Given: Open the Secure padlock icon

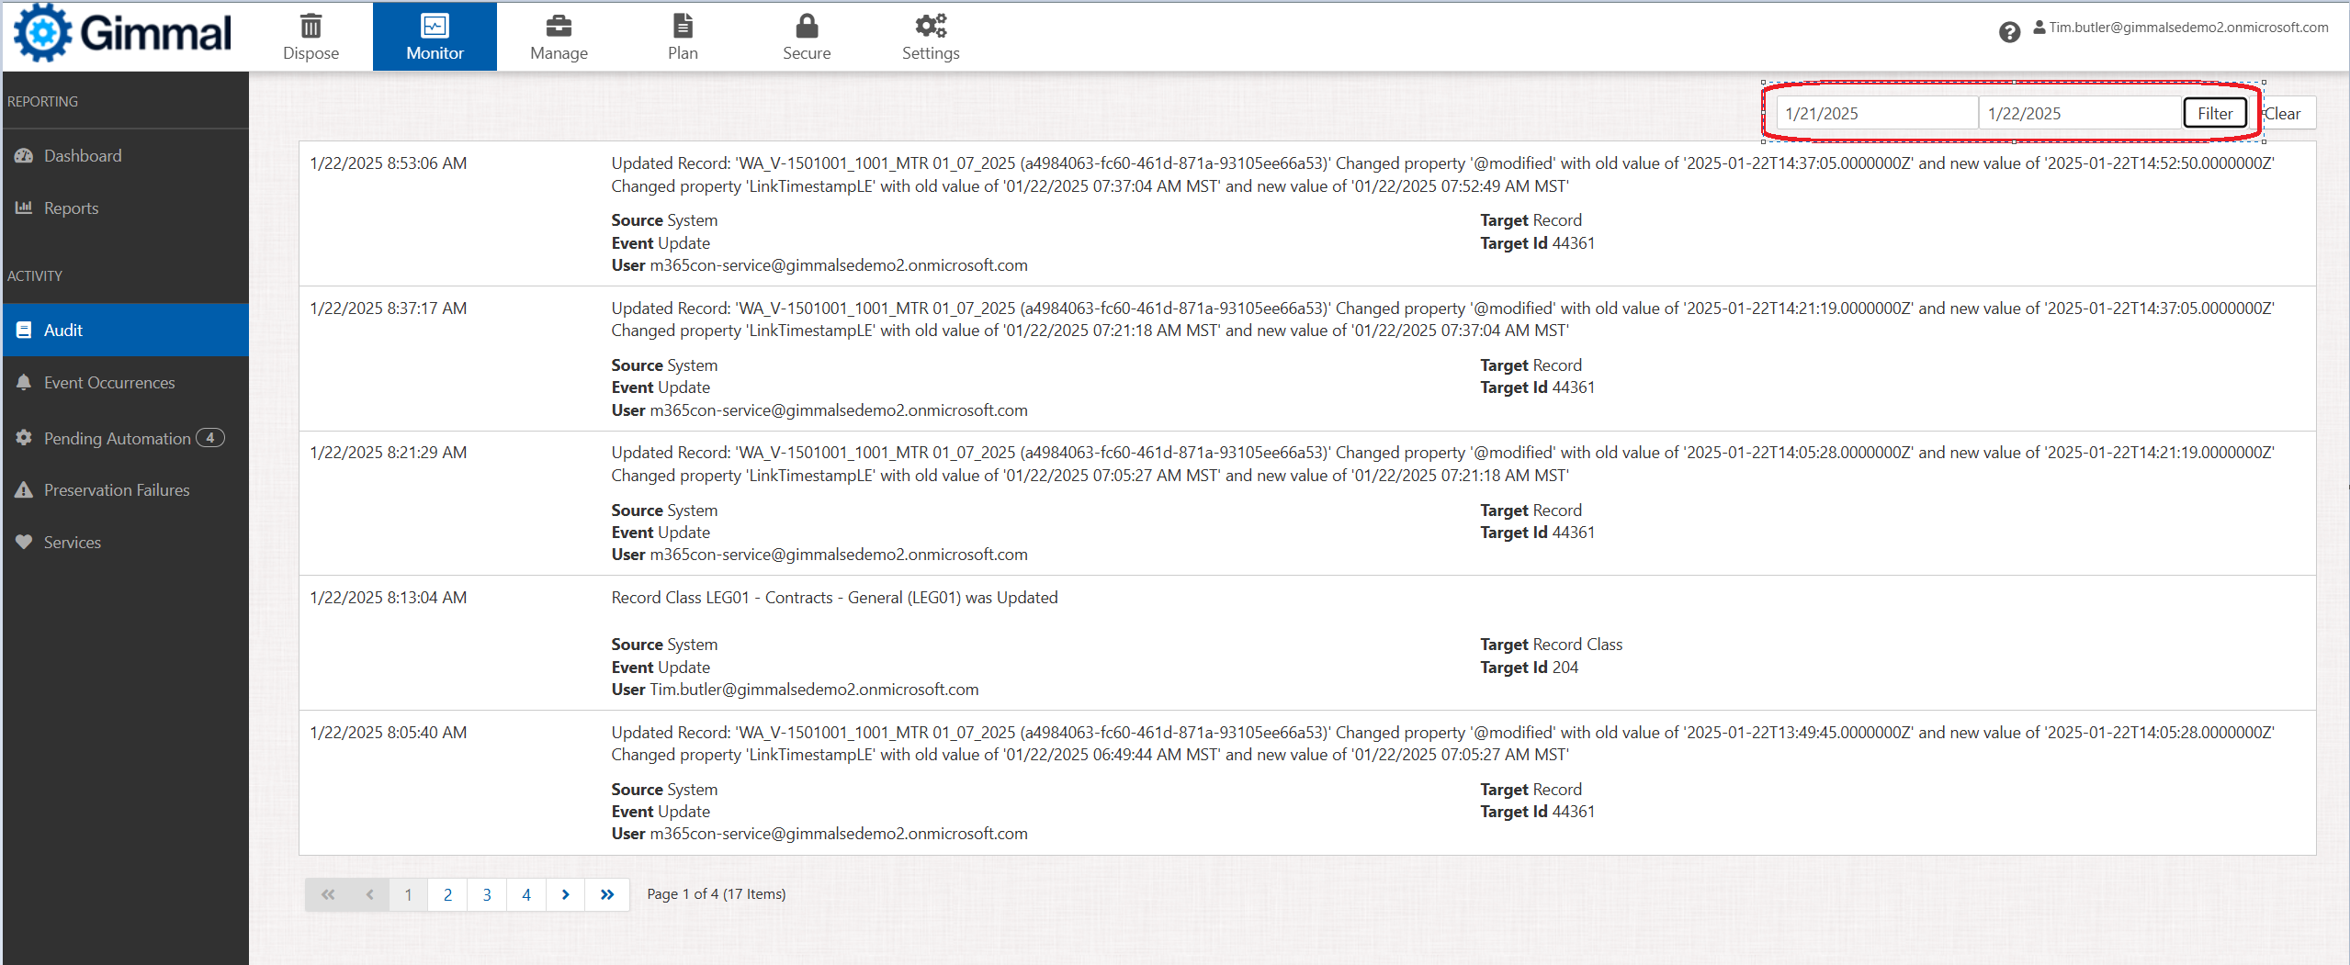Looking at the screenshot, I should 807,26.
